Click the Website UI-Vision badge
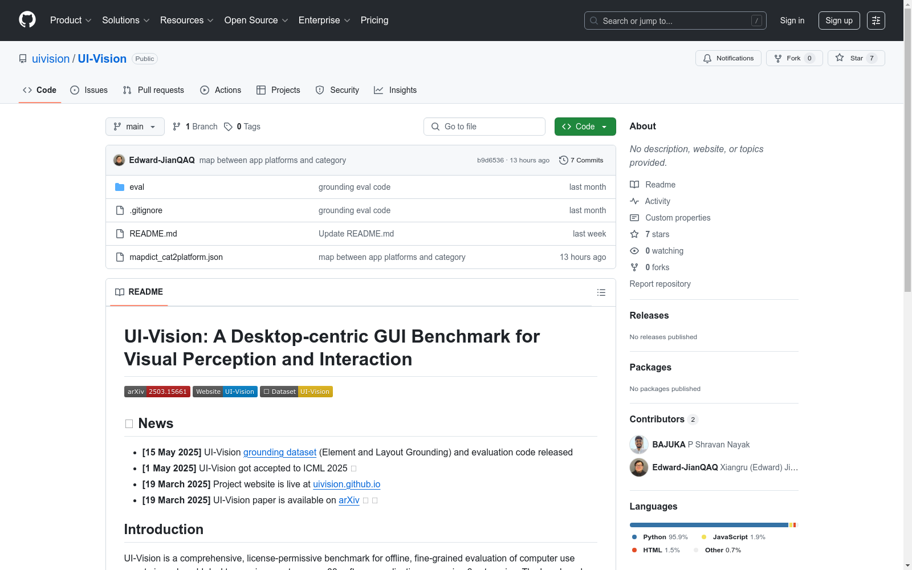The width and height of the screenshot is (912, 570). [225, 392]
